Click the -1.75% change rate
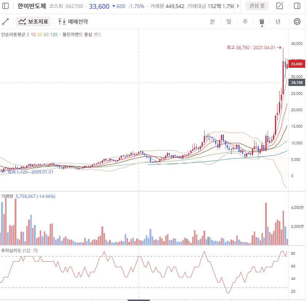The height and width of the screenshot is (301, 307). 136,6
